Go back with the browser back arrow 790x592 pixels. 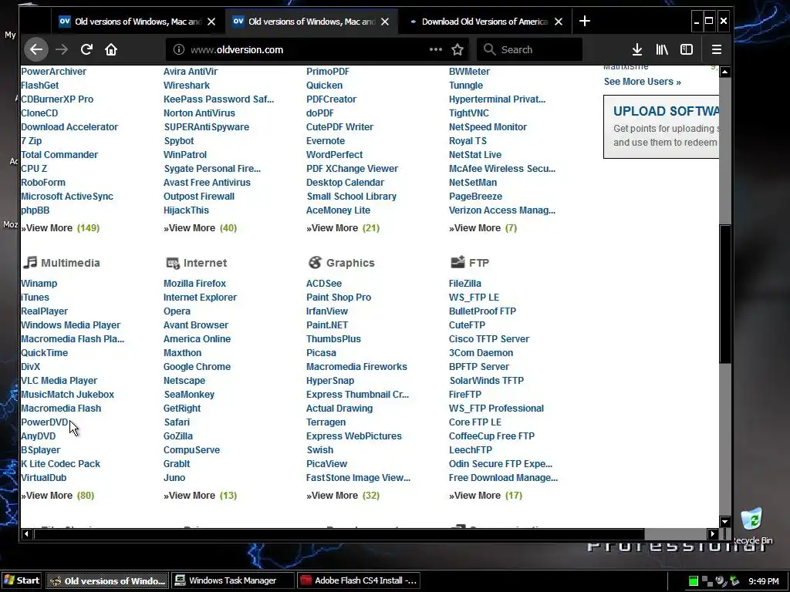(x=36, y=49)
